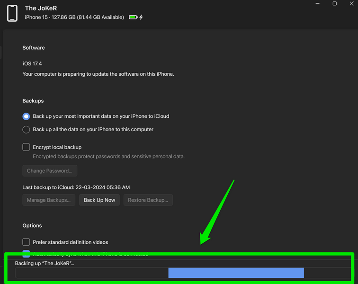The width and height of the screenshot is (358, 284).
Task: Select back up all data to this computer
Action: 27,130
